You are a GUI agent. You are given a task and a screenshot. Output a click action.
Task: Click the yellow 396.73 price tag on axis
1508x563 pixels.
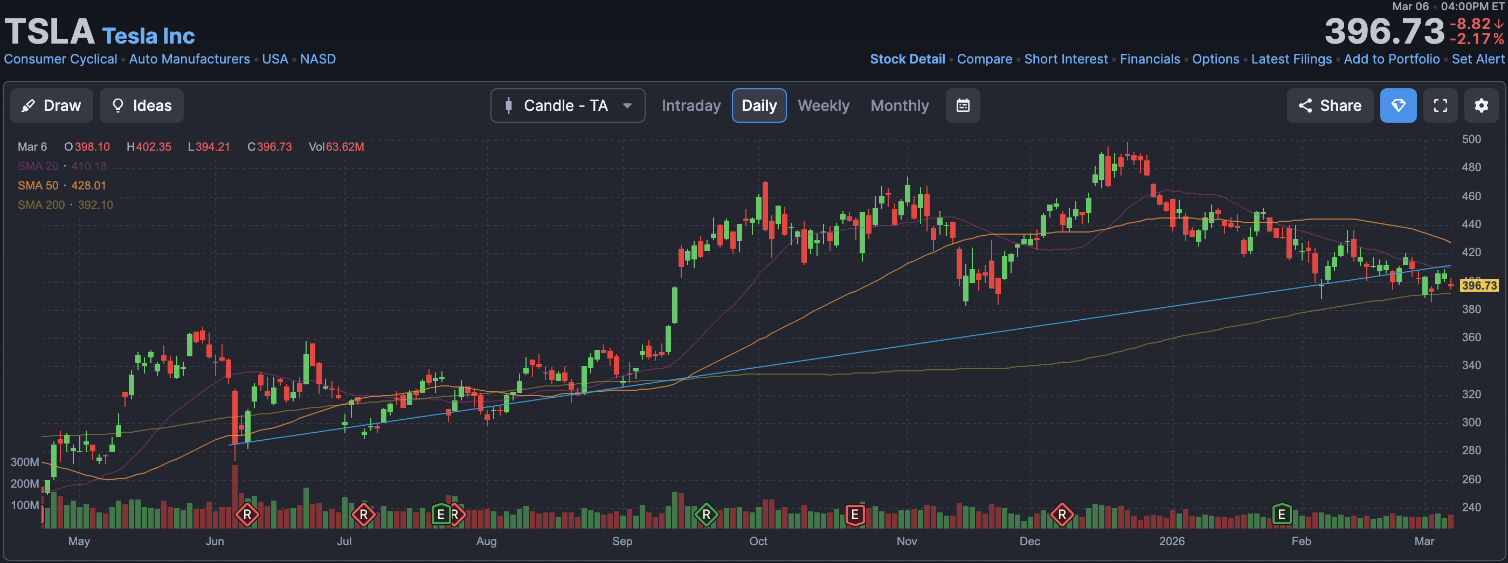(x=1479, y=285)
